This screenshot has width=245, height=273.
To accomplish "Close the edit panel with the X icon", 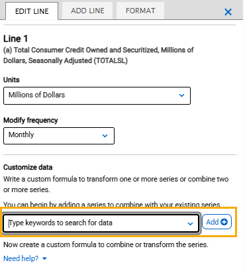I will [228, 12].
